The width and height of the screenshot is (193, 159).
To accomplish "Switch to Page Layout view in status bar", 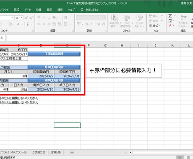I will pos(188,157).
